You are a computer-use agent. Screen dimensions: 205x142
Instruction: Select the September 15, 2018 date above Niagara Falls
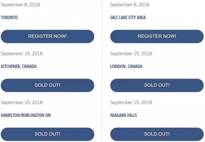(x=131, y=103)
